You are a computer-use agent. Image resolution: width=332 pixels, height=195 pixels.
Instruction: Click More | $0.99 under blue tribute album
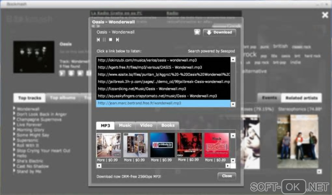click(x=161, y=160)
